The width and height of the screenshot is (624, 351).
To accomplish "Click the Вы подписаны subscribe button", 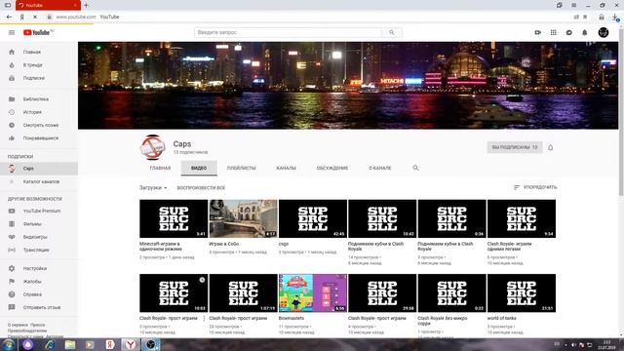I will click(x=515, y=147).
